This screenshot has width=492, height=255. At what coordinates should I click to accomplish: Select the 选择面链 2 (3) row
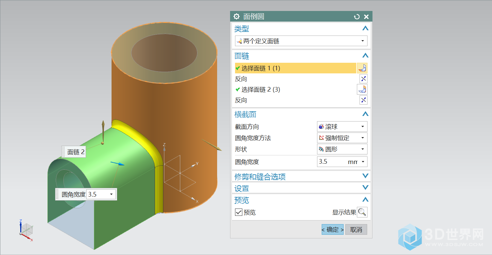coord(295,89)
